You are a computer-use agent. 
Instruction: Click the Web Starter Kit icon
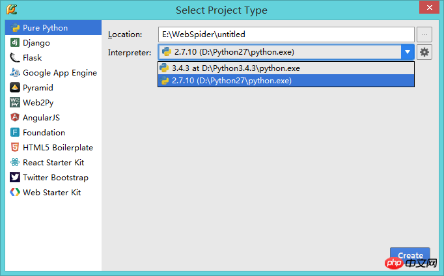[x=15, y=192]
